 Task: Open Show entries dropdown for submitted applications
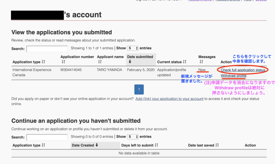pyautogui.click(x=133, y=48)
